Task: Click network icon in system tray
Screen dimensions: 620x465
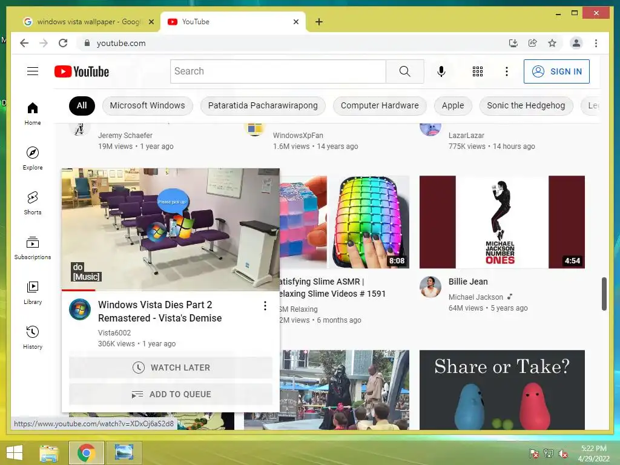Action: pos(548,453)
